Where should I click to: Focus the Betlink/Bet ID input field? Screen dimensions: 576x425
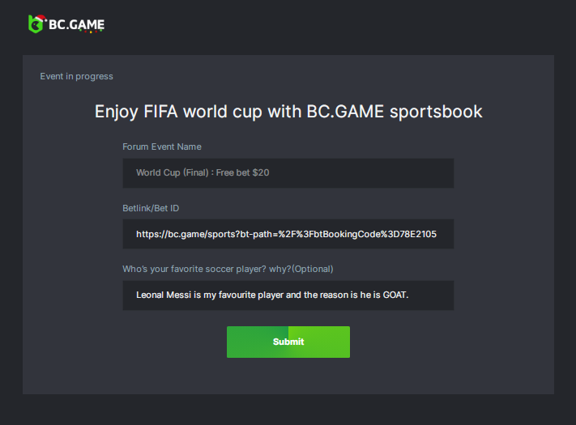tap(288, 234)
